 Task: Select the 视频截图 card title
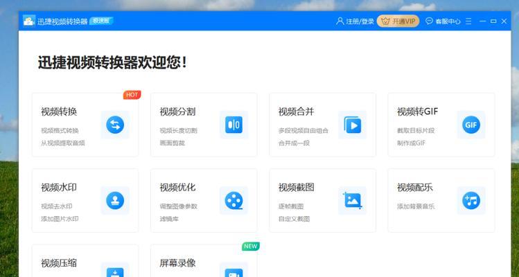(296, 187)
